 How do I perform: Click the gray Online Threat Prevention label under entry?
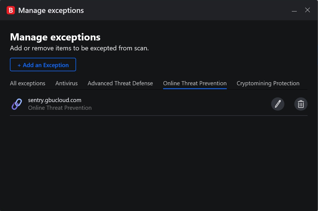60,108
